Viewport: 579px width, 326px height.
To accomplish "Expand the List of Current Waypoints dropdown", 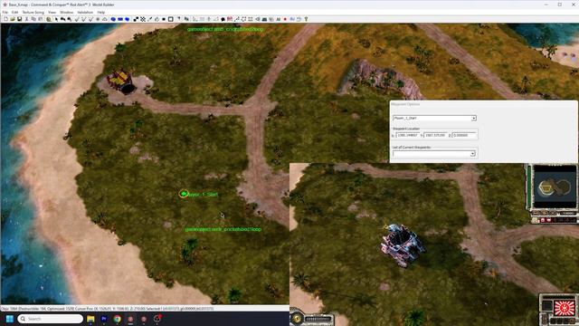I will coord(472,154).
